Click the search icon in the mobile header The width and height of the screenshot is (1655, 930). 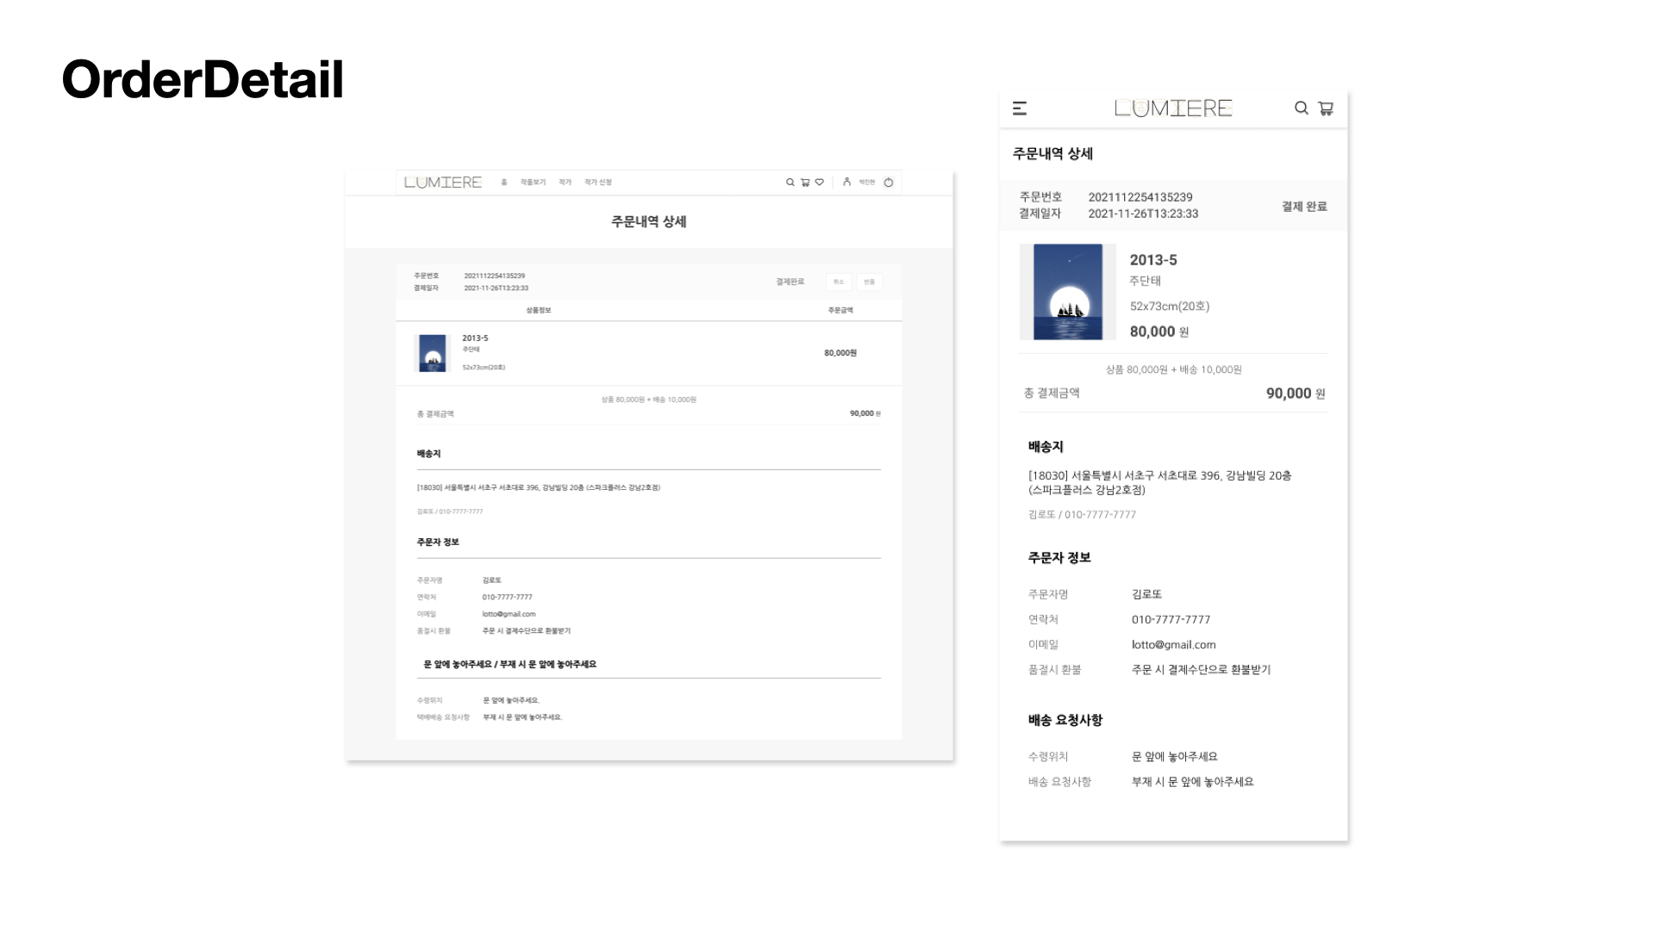1302,108
